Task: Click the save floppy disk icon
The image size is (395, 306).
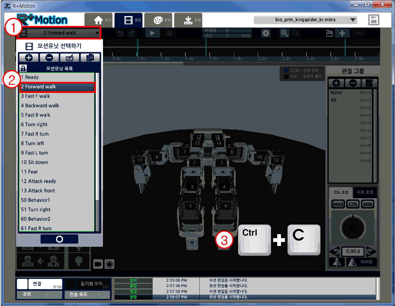Action: pyautogui.click(x=374, y=20)
